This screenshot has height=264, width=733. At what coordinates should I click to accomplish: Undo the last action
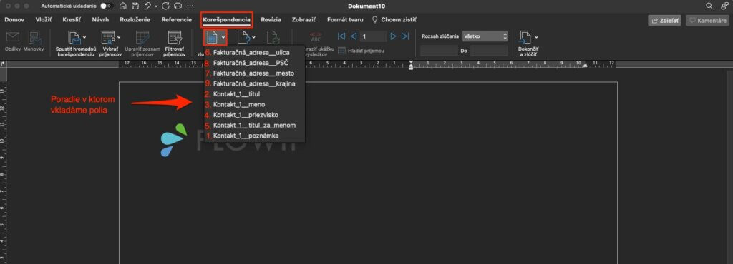147,6
